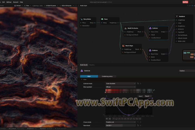
Task: Switch node graph to list view icon
Action: (x=190, y=6)
